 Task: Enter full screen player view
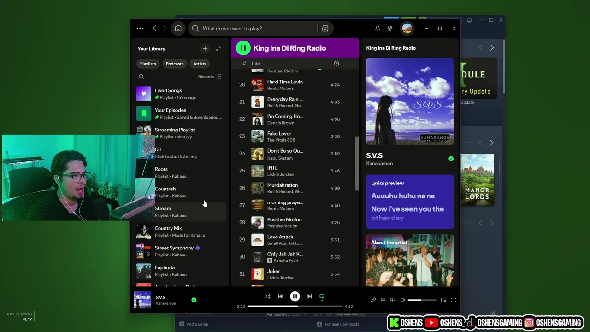454,300
